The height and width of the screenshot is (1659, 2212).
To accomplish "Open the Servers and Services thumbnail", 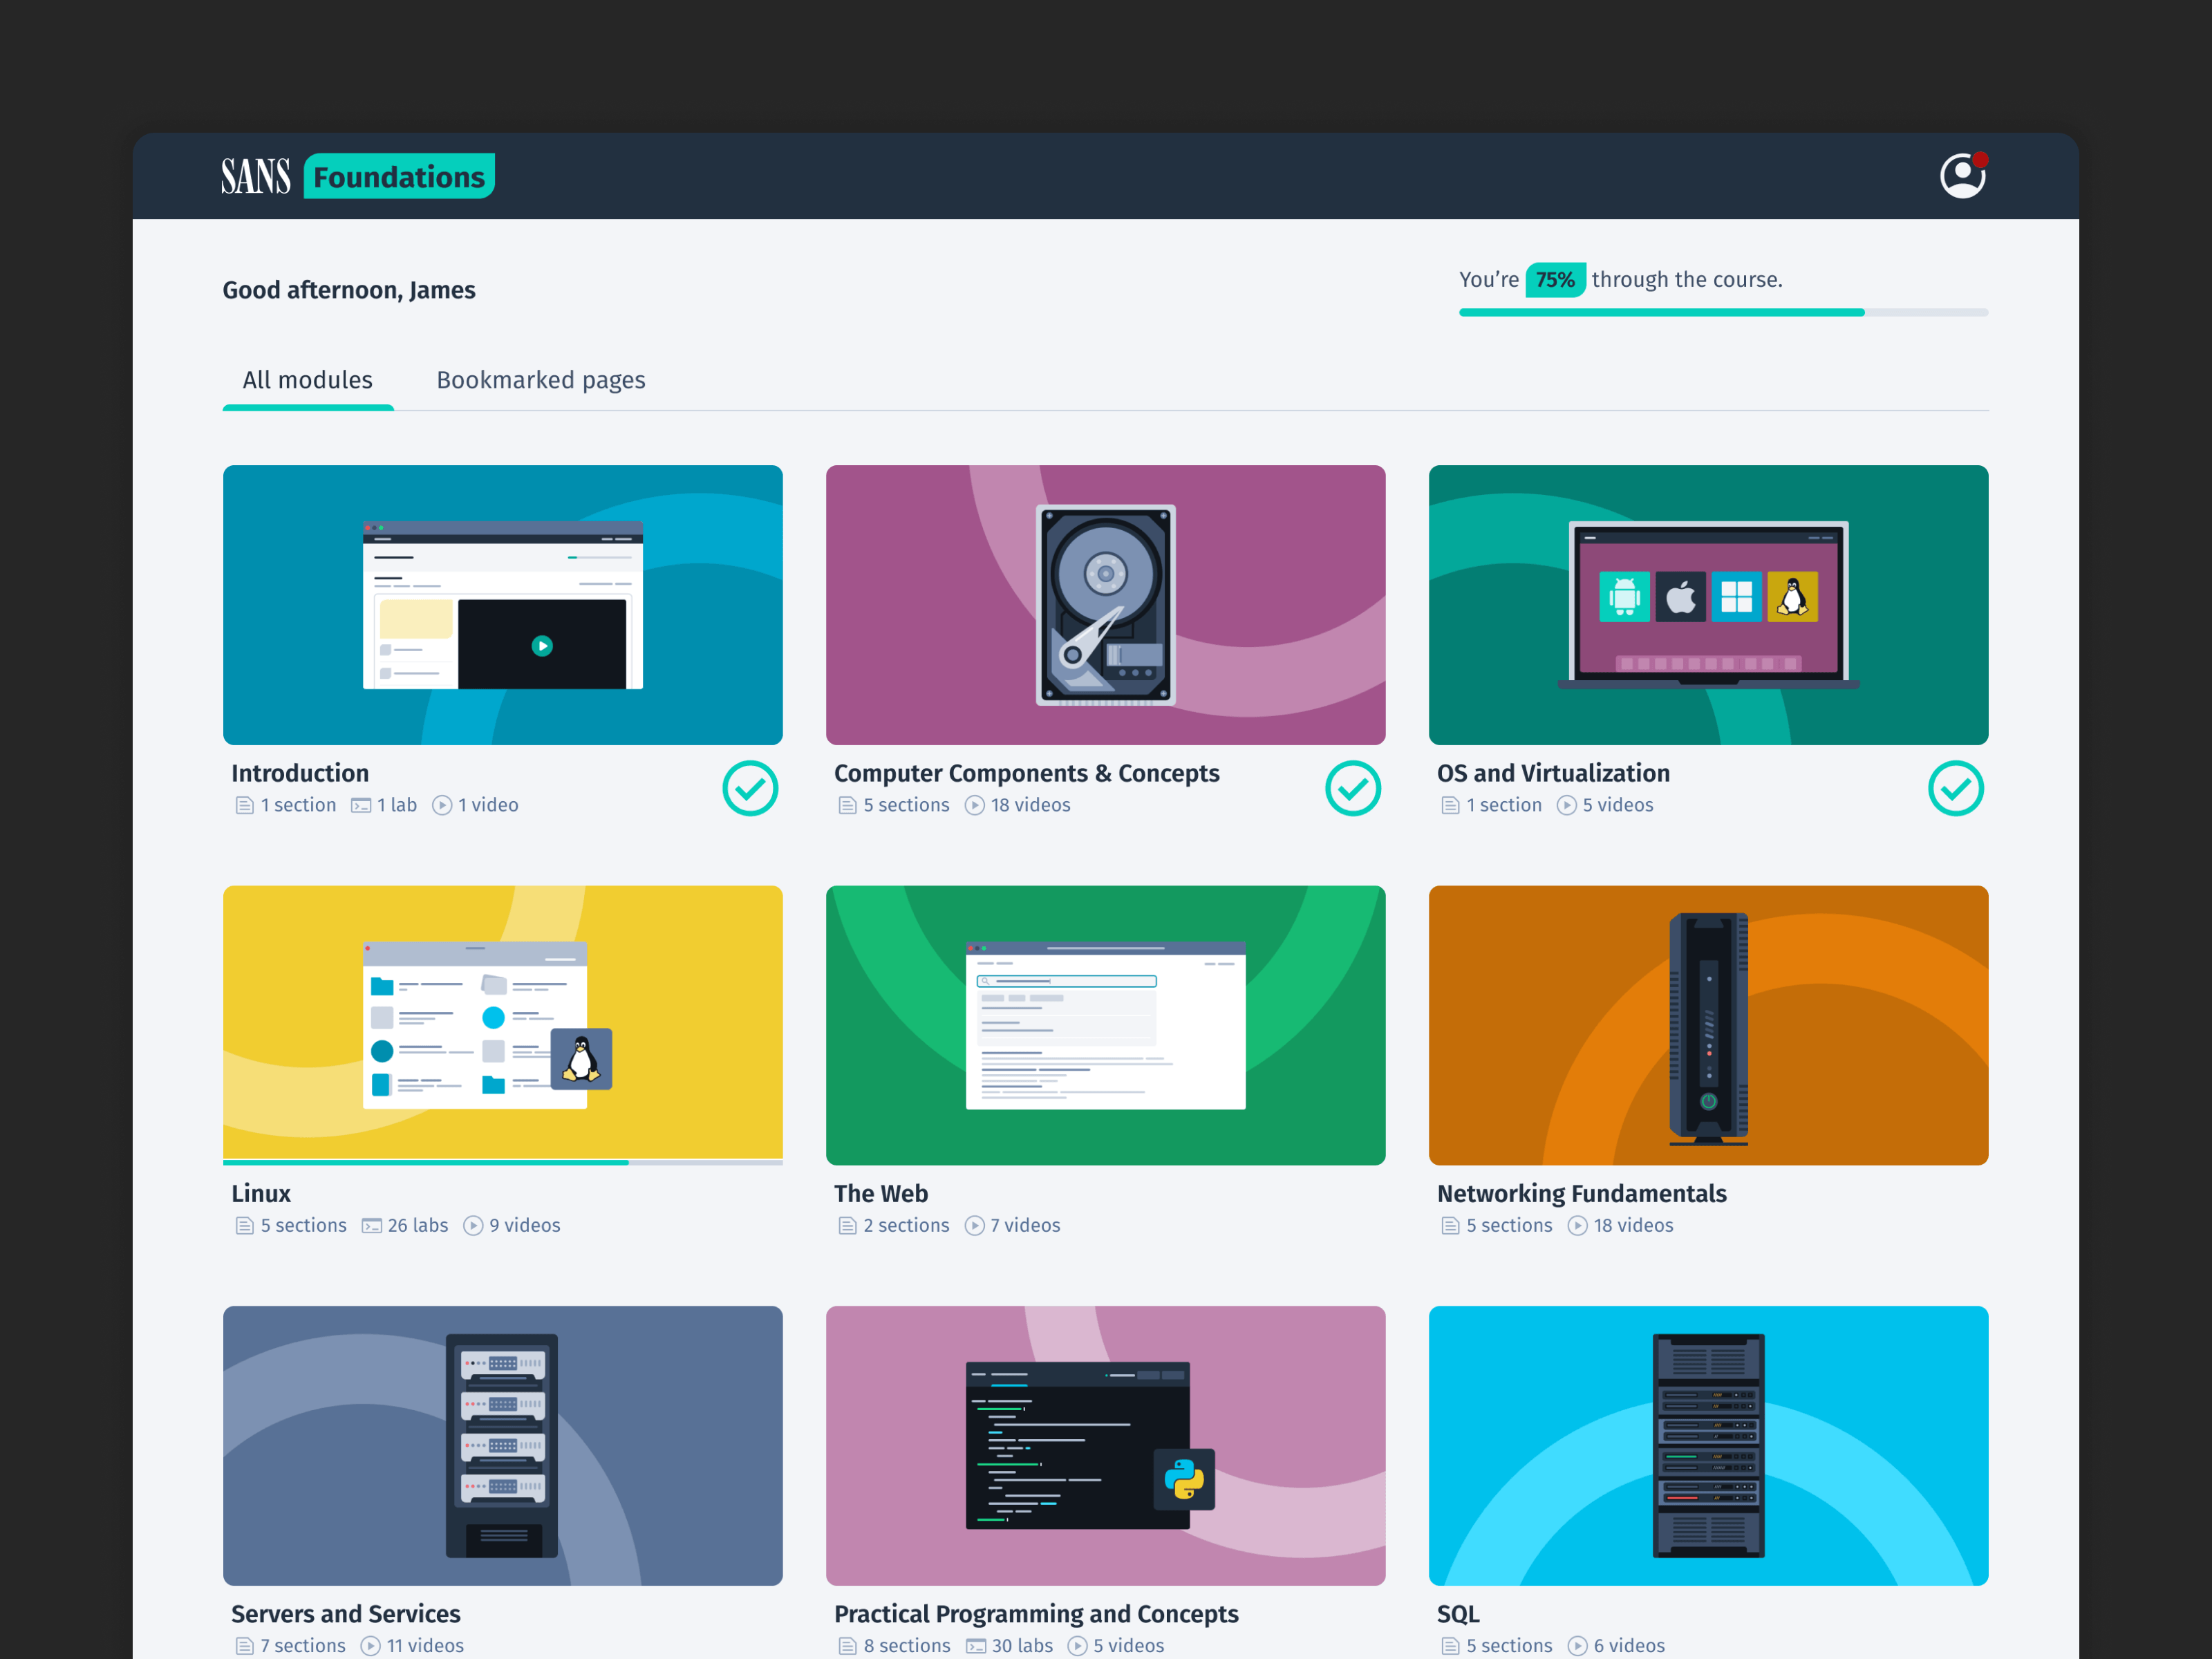I will 503,1445.
